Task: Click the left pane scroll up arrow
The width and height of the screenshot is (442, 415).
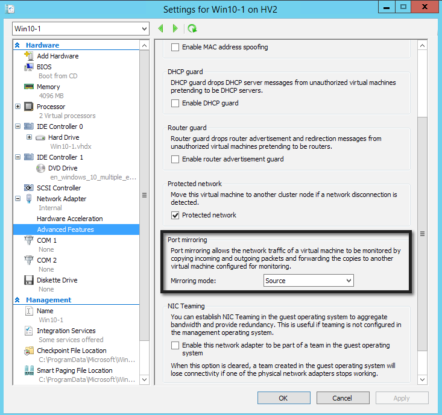Action: [x=144, y=45]
